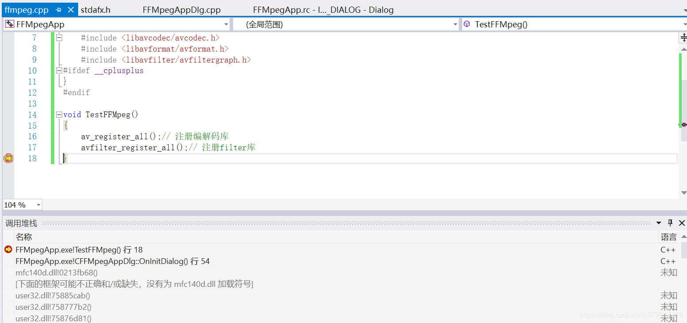Click the #endif directive on line 12
This screenshot has width=687, height=323.
pyautogui.click(x=76, y=93)
